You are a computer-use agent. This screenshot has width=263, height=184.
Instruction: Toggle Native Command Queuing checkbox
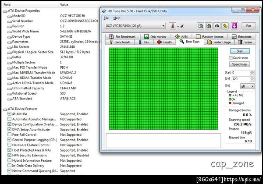coord(9,171)
